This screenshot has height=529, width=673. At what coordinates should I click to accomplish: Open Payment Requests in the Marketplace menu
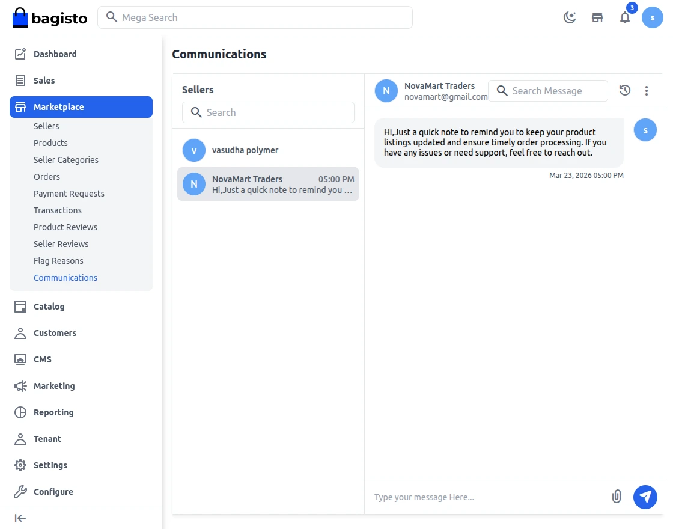[x=69, y=193]
